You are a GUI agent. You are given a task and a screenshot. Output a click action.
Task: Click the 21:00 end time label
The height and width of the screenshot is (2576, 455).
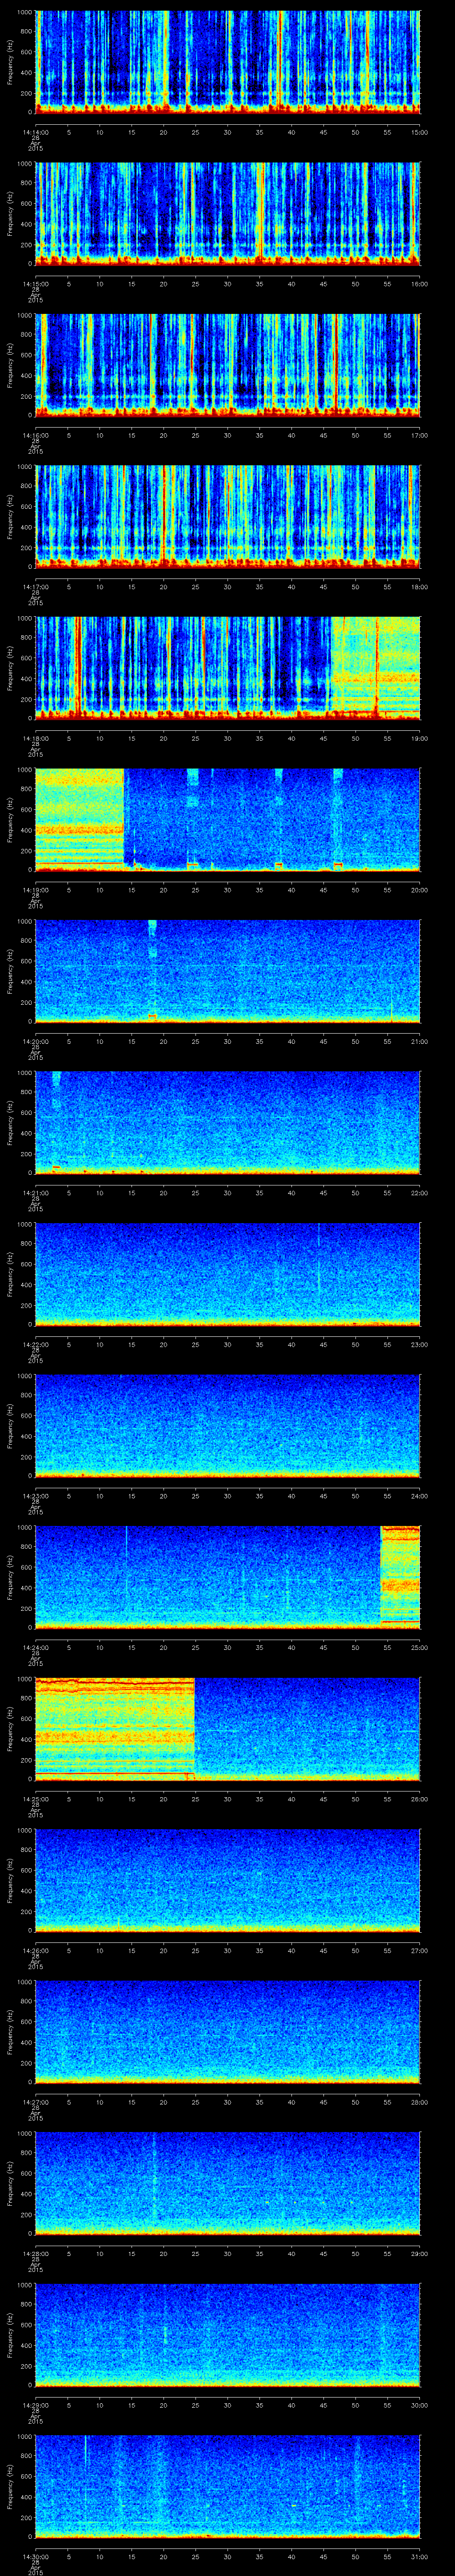[x=419, y=1041]
